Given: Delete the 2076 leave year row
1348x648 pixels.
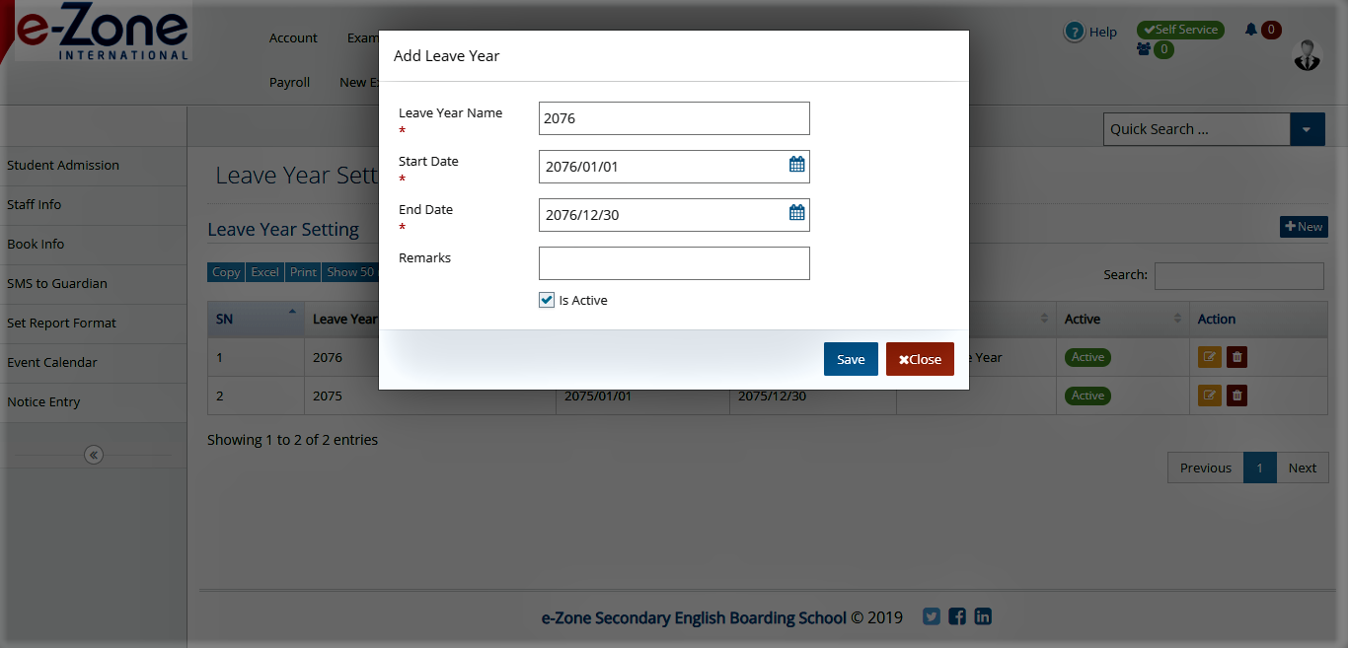Looking at the screenshot, I should pyautogui.click(x=1237, y=357).
